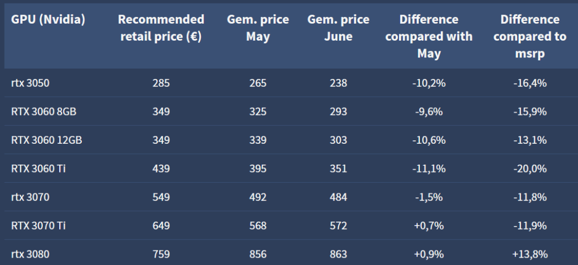Click the 863 June price cell
578x265 pixels.
[x=339, y=254]
